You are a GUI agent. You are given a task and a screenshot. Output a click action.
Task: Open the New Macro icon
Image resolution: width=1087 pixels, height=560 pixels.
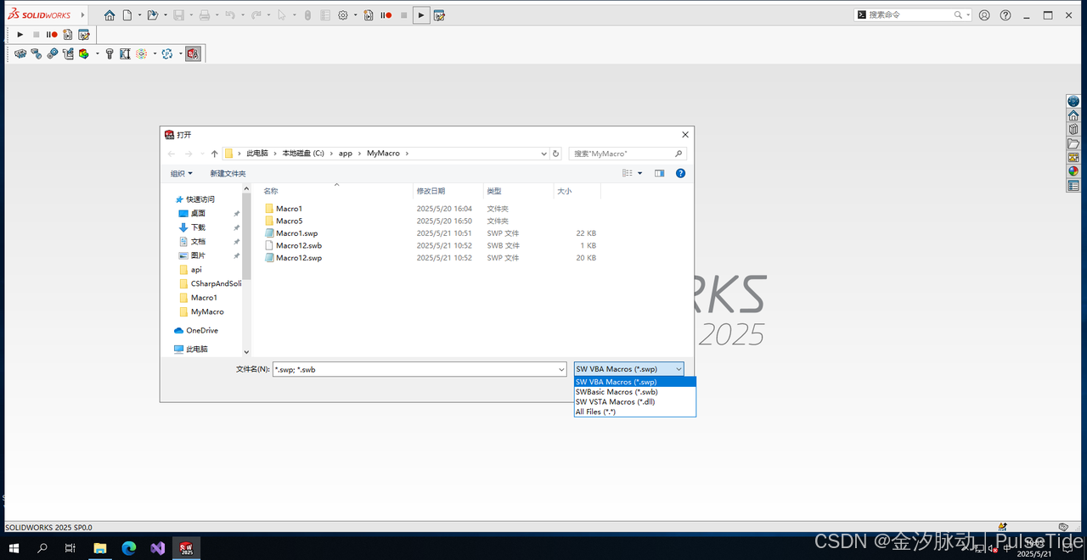click(x=67, y=34)
